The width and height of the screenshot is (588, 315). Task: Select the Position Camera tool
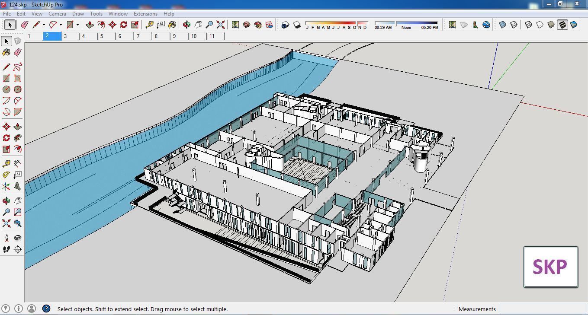point(6,238)
